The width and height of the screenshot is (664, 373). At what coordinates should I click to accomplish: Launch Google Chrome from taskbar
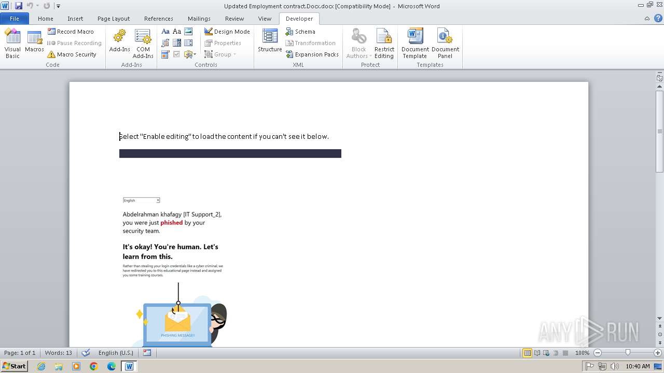93,366
